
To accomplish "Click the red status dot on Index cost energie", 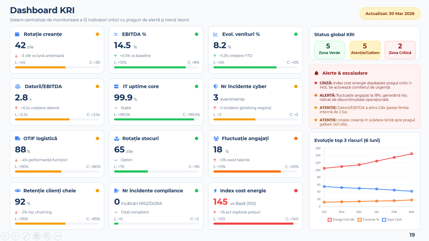I will click(296, 191).
